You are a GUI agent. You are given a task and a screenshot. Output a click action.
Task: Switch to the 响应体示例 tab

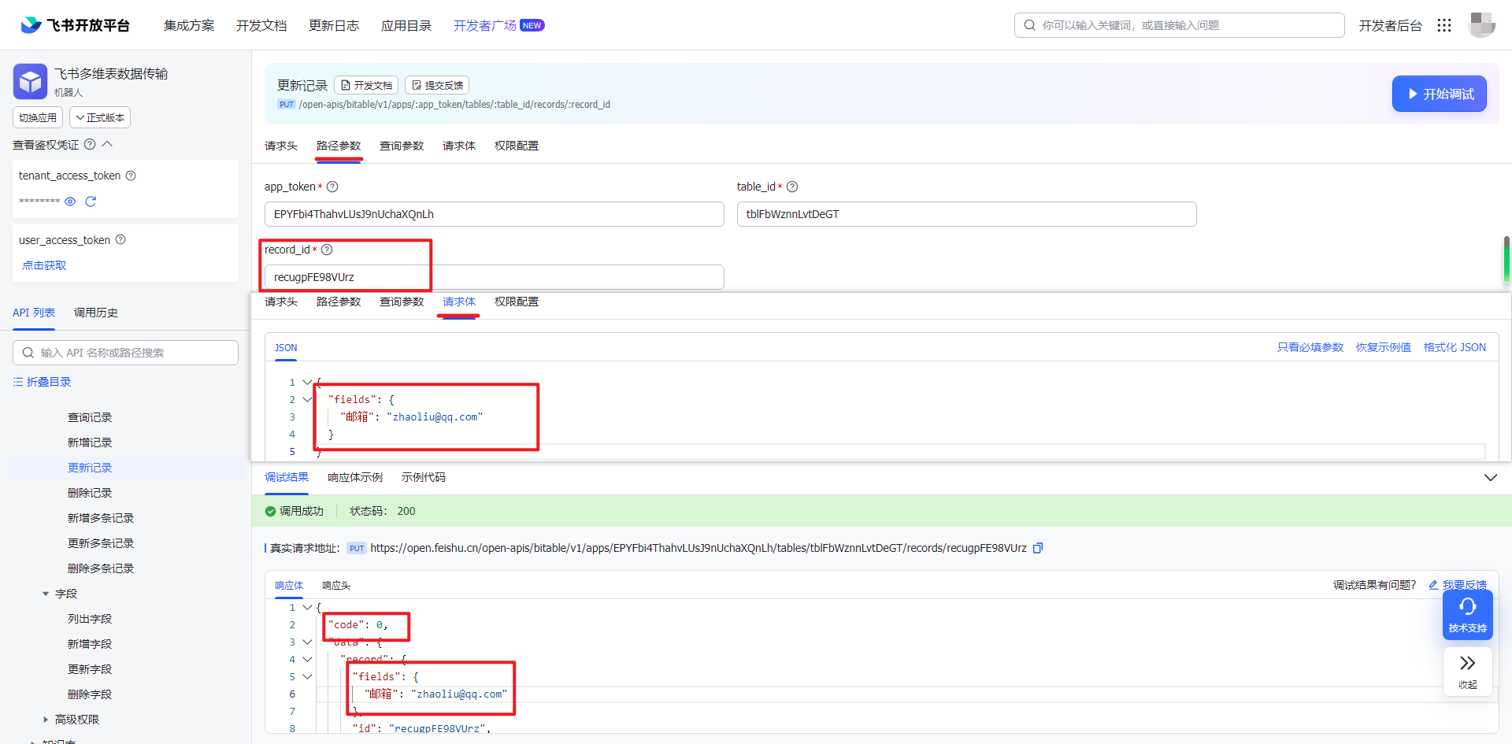[x=355, y=477]
